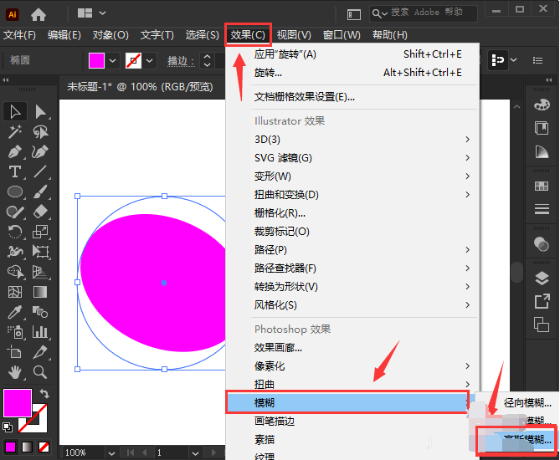Open the zoom level 100% dropdown
The width and height of the screenshot is (560, 460).
112,453
